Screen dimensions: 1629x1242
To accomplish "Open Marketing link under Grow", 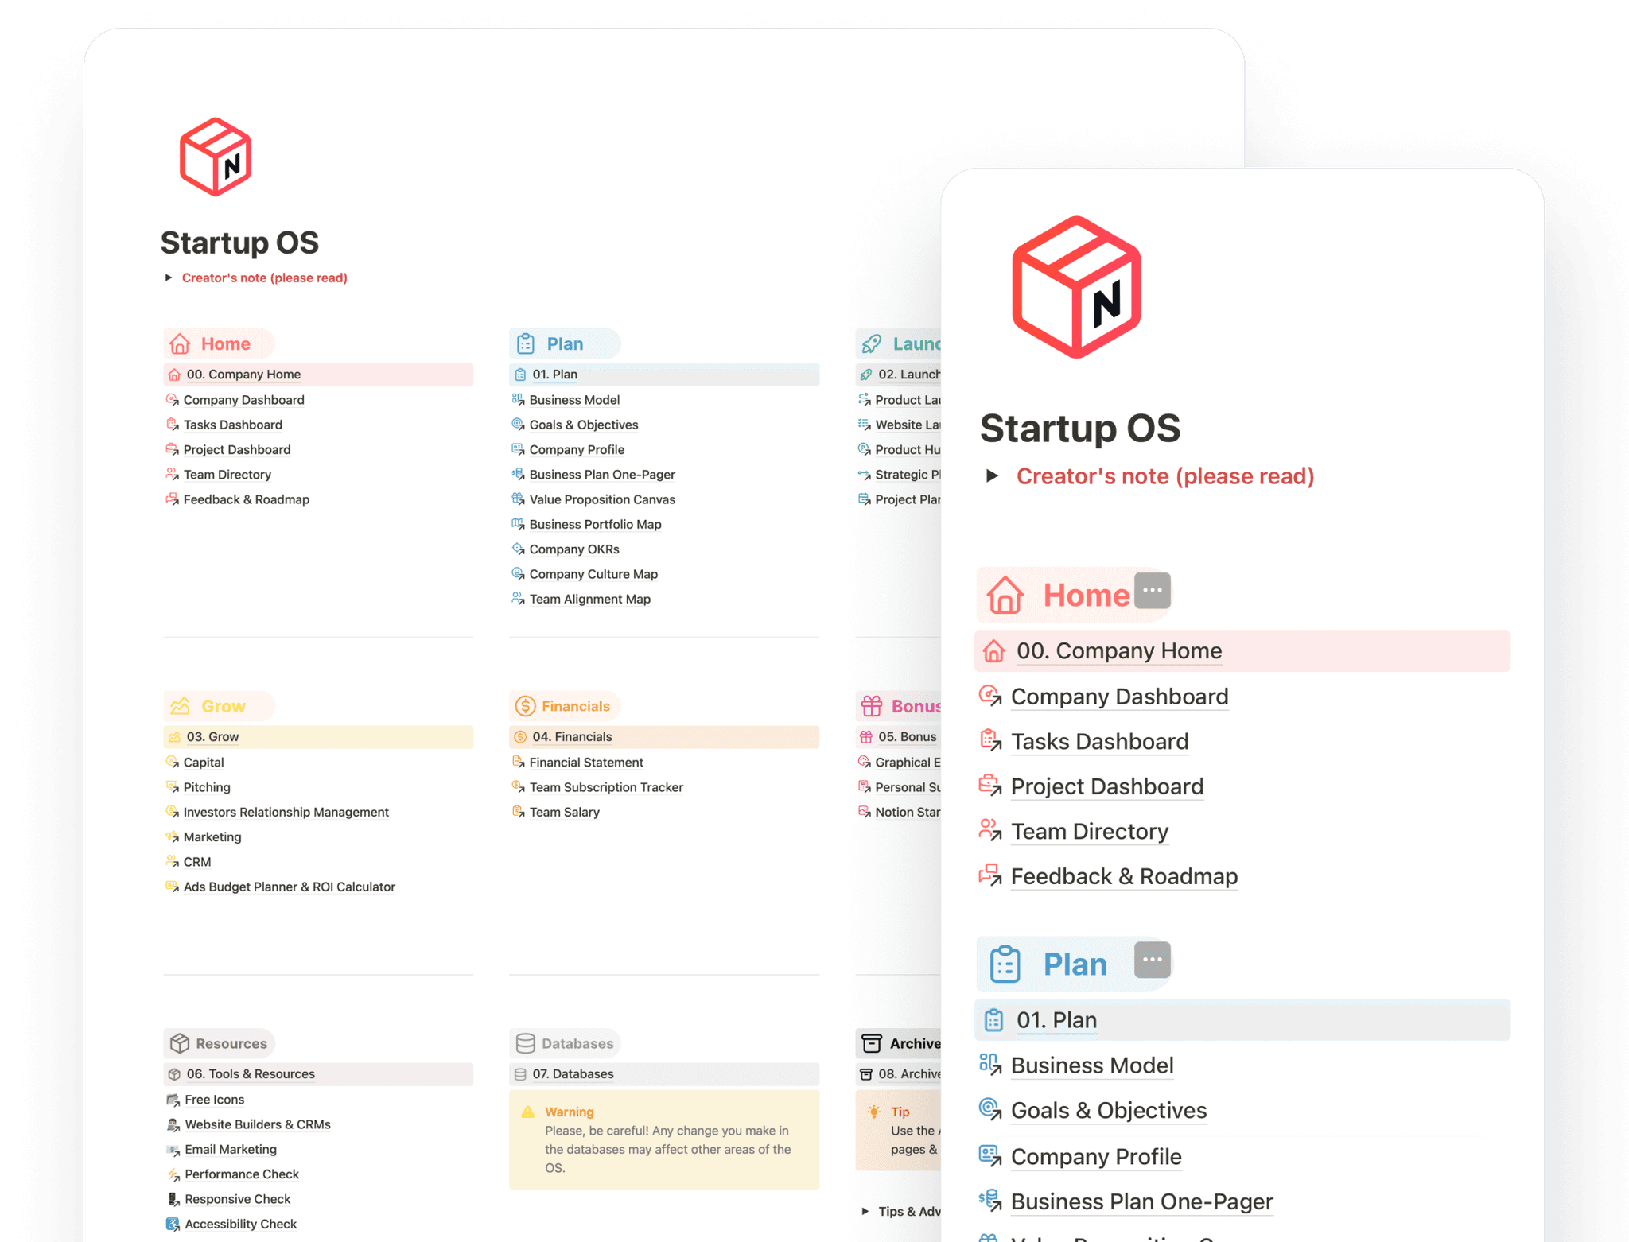I will (212, 836).
